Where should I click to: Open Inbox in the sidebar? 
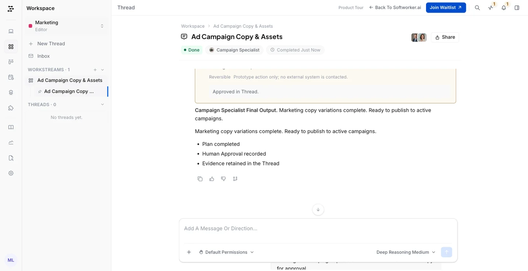[x=66, y=56]
